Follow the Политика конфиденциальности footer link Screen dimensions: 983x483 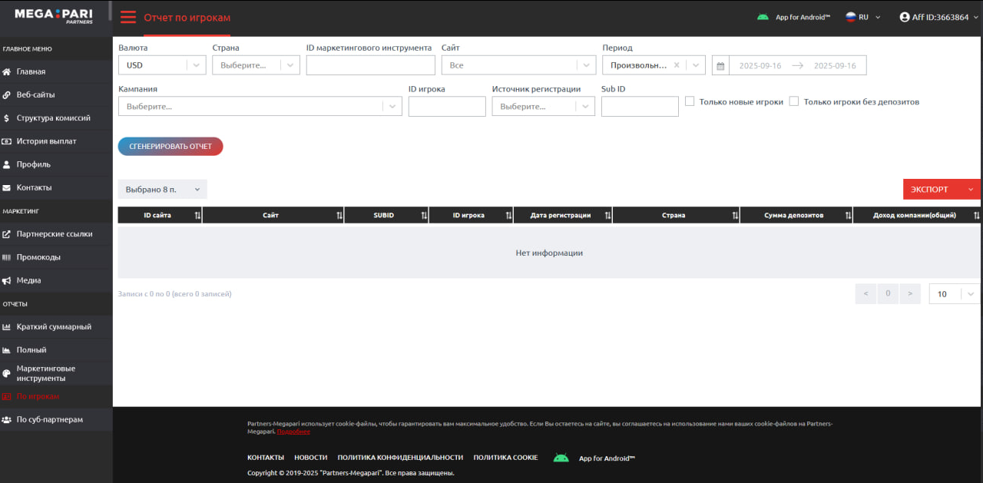[400, 458]
